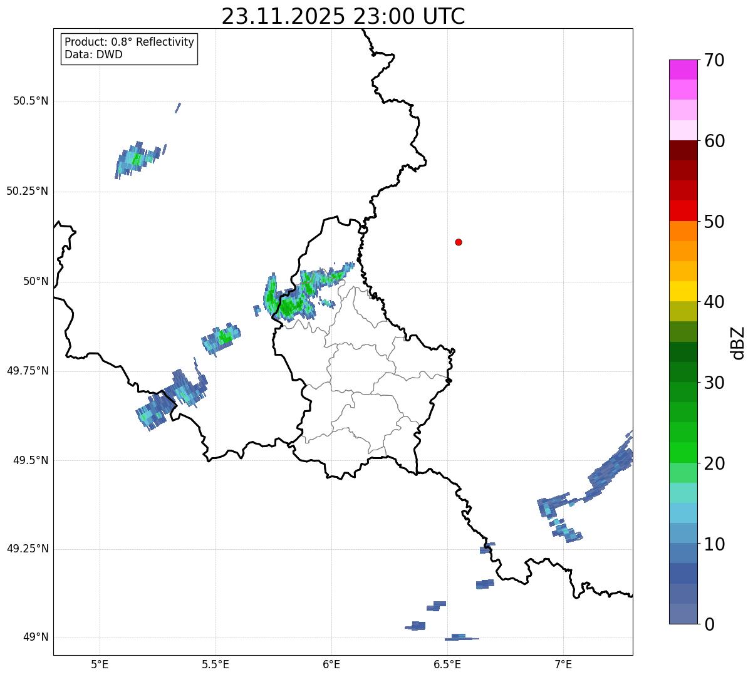The image size is (753, 677).
Task: Click the 49.75°N latitude label
Action: pyautogui.click(x=27, y=371)
